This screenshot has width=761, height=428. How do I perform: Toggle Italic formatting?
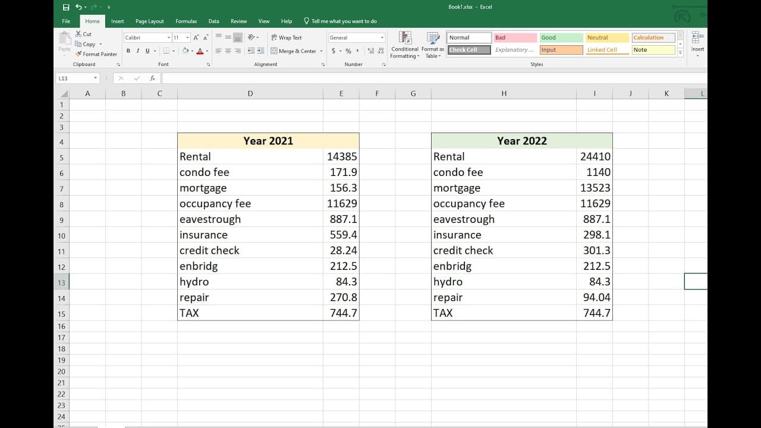click(138, 51)
